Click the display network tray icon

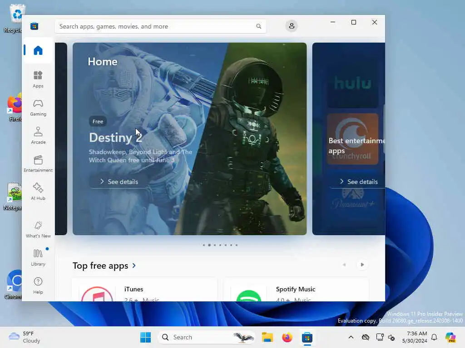click(x=380, y=337)
